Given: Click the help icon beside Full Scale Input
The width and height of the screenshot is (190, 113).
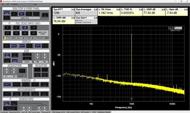Looking at the screenshot, I should coord(10,23).
